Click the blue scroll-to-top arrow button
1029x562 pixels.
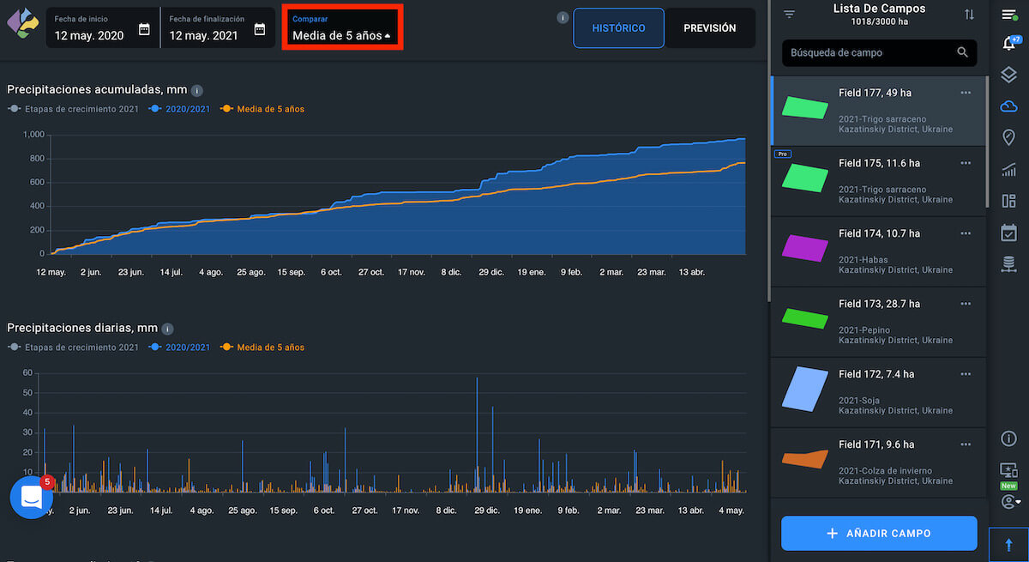1008,544
